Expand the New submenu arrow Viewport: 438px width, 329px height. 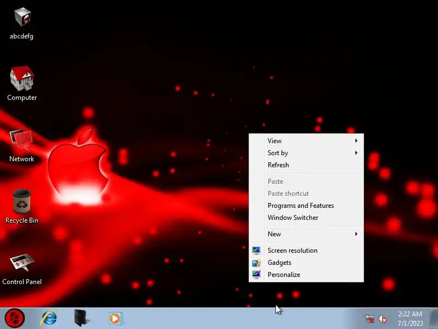[x=356, y=234]
